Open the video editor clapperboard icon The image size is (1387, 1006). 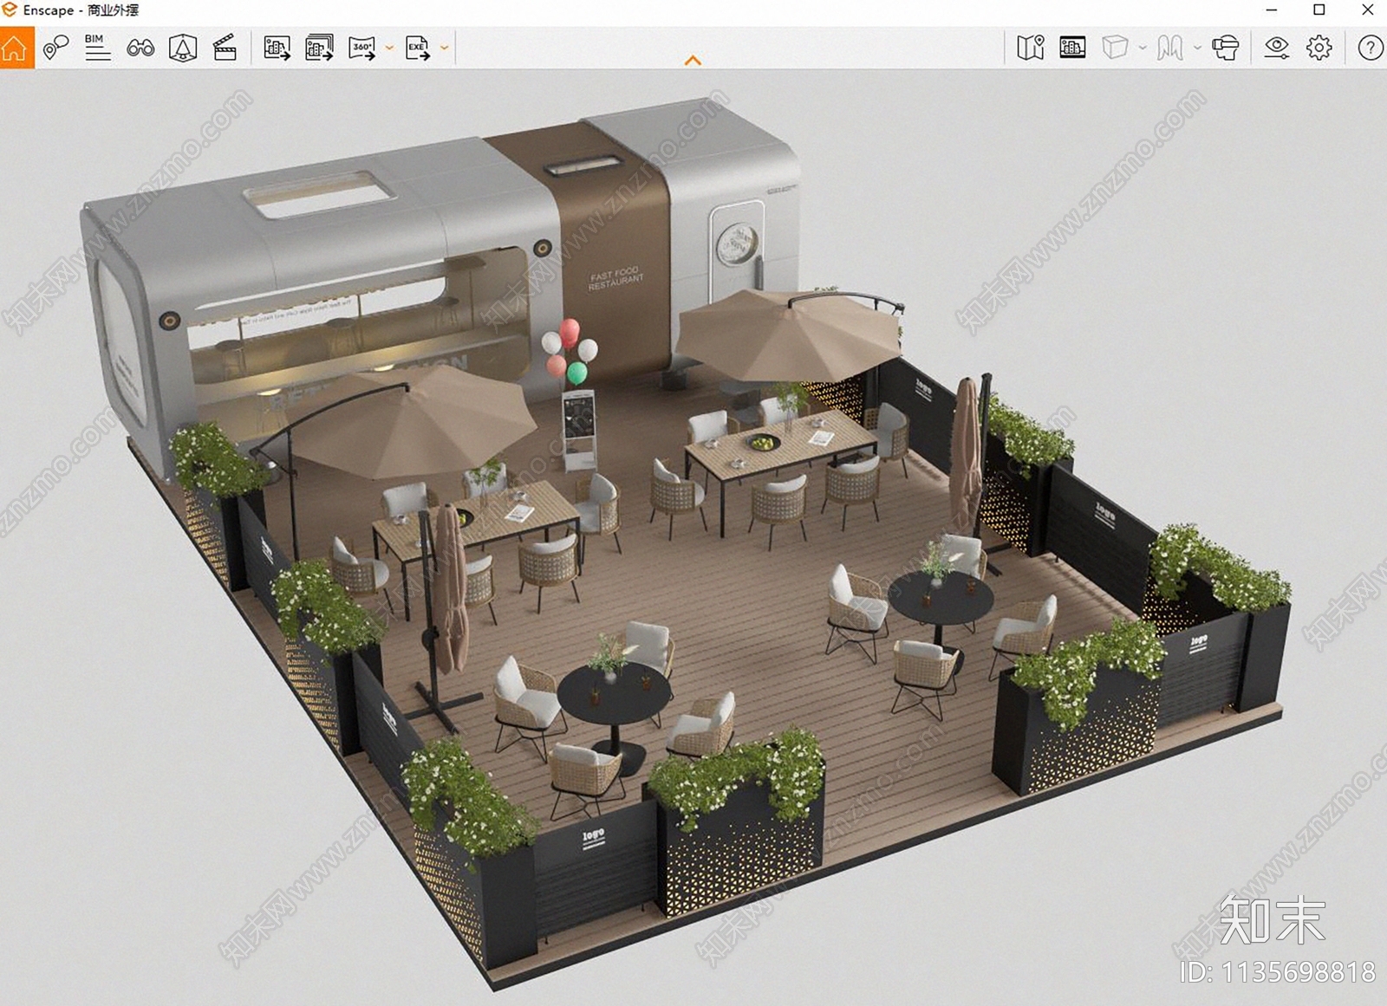225,48
